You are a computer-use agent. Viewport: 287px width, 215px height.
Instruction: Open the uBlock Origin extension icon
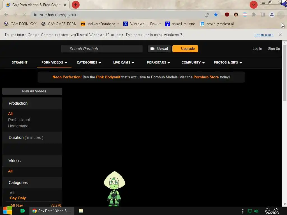227,15
